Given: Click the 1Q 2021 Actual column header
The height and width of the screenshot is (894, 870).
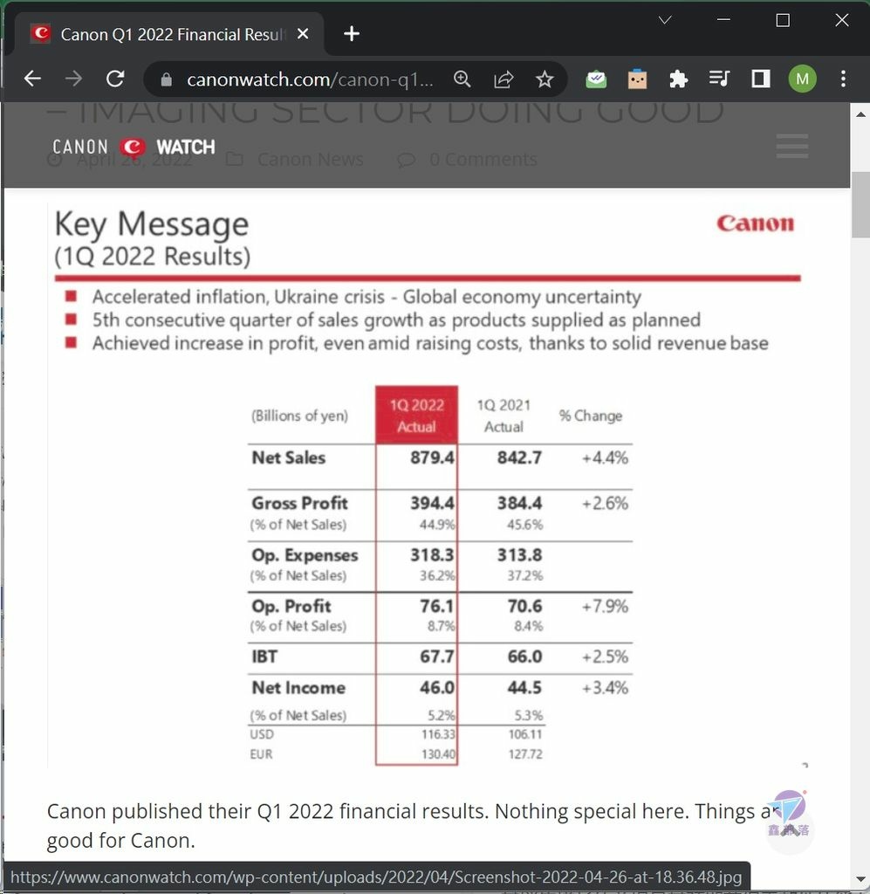Looking at the screenshot, I should pyautogui.click(x=504, y=415).
